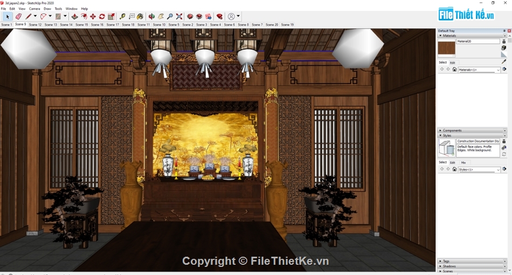The width and height of the screenshot is (512, 275).
Task: Activate the Rotate tool
Action: point(102,16)
